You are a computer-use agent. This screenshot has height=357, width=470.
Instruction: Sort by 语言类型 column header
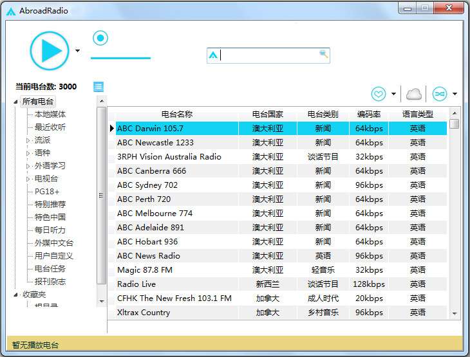click(418, 114)
